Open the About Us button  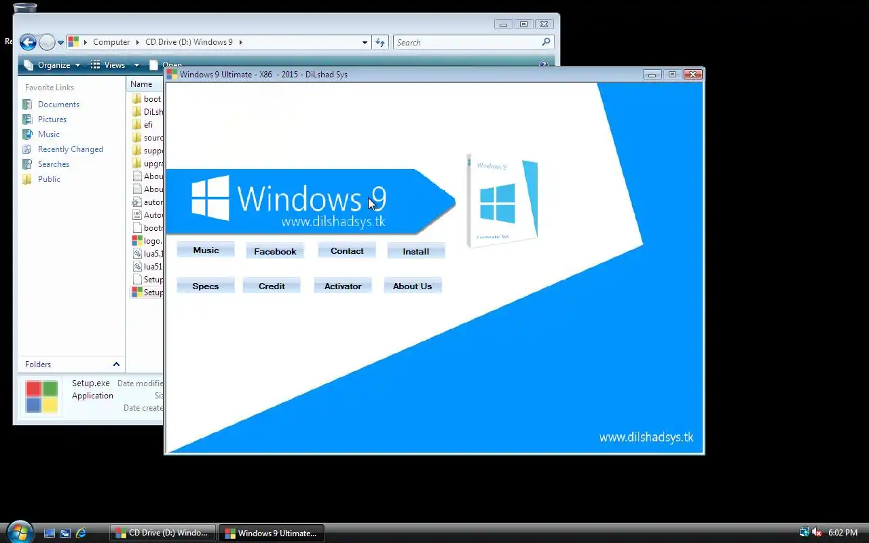pyautogui.click(x=413, y=286)
